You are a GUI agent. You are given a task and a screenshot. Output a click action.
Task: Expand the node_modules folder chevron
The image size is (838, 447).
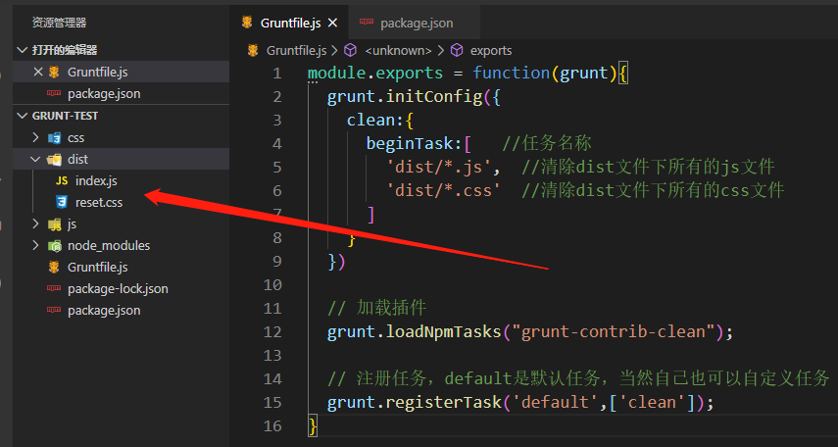coord(36,245)
